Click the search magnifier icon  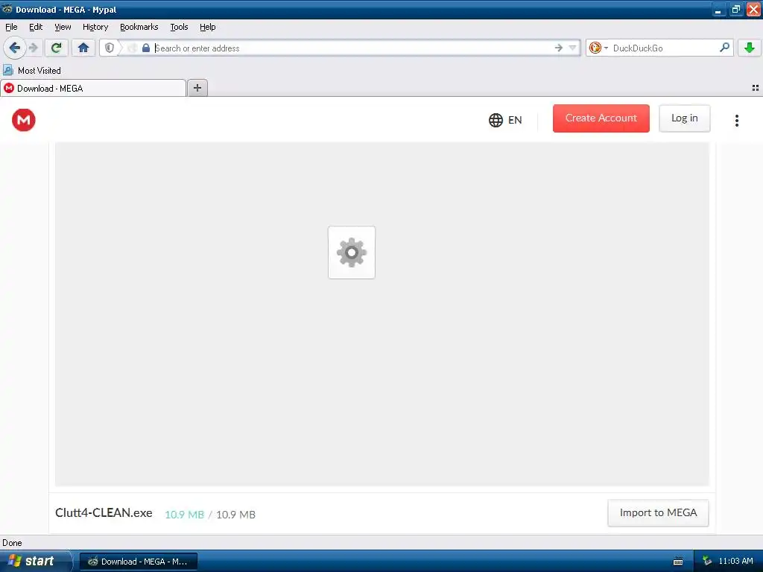[724, 48]
